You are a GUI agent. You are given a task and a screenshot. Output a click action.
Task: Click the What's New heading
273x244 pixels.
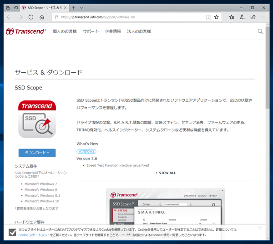(87, 144)
